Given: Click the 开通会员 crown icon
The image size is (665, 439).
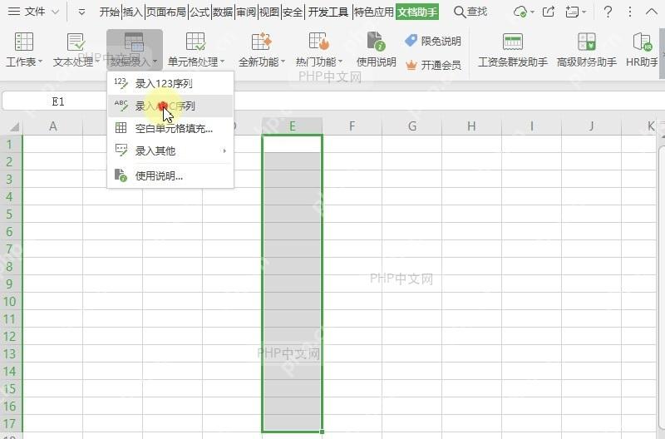Looking at the screenshot, I should pyautogui.click(x=411, y=66).
